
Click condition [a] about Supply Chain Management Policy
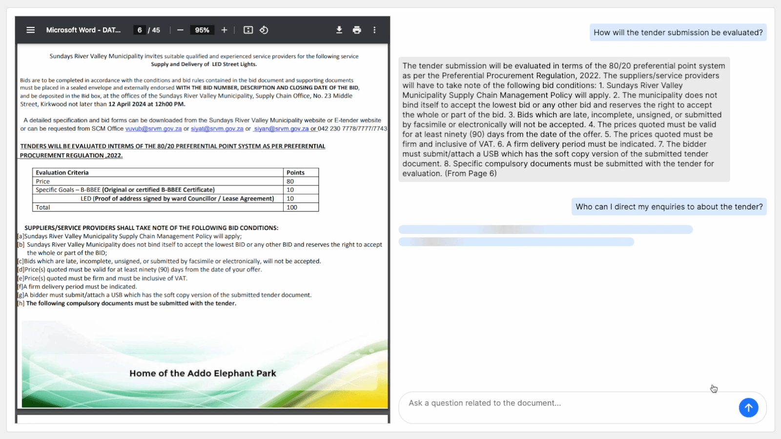click(129, 236)
